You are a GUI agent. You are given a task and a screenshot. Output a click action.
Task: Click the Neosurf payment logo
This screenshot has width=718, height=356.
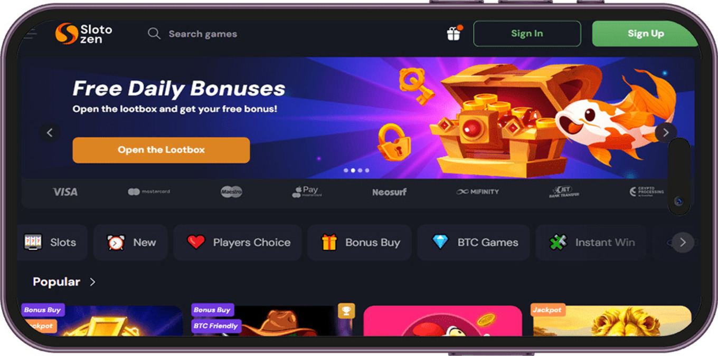[x=389, y=192]
